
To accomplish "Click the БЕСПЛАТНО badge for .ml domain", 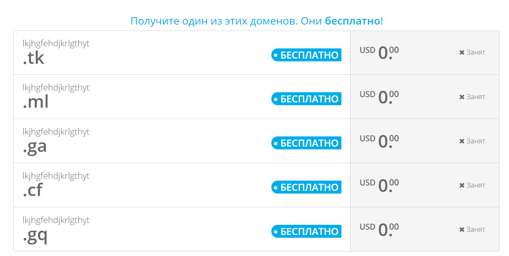I will click(x=306, y=99).
